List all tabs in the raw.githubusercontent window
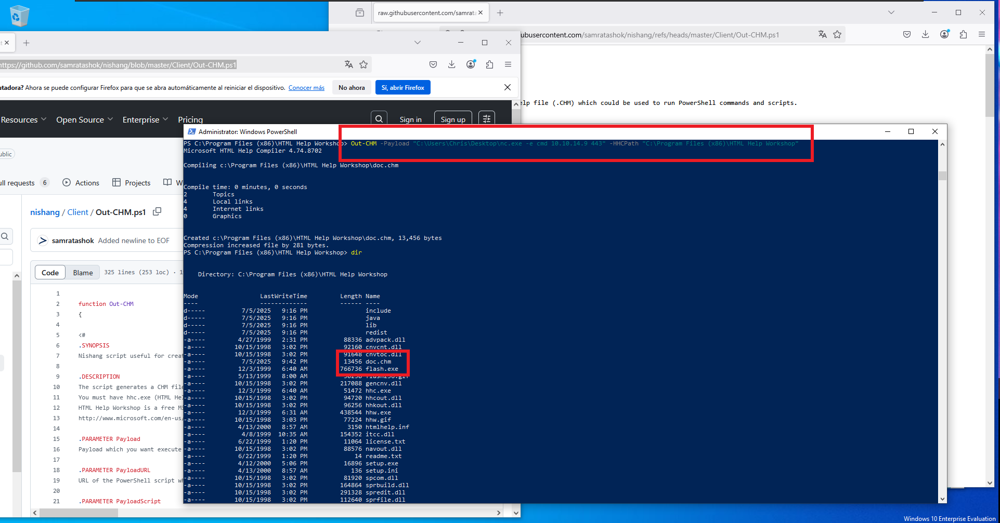The height and width of the screenshot is (523, 1000). tap(891, 12)
